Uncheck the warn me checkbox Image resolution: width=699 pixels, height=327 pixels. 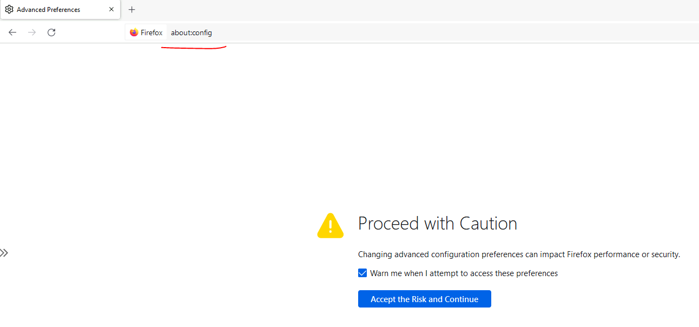(x=362, y=273)
